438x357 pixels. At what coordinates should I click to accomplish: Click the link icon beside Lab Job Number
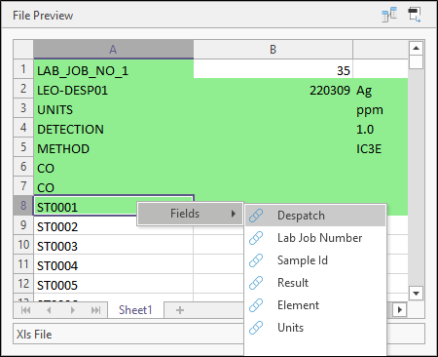[x=256, y=238]
